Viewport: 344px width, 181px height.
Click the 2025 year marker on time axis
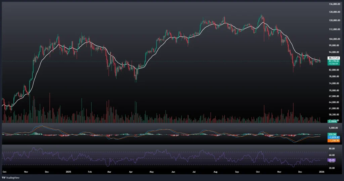pos(68,171)
